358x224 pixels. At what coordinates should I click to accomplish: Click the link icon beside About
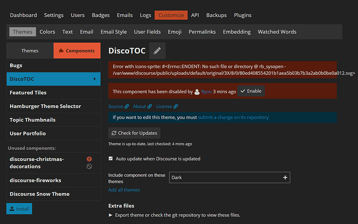click(x=149, y=106)
